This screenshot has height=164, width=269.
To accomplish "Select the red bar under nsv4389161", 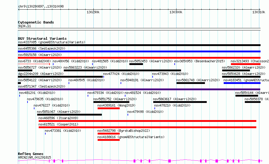I will [x=109, y=108].
